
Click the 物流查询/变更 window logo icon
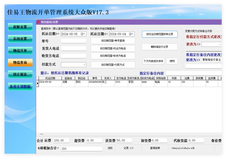[x=38, y=22]
